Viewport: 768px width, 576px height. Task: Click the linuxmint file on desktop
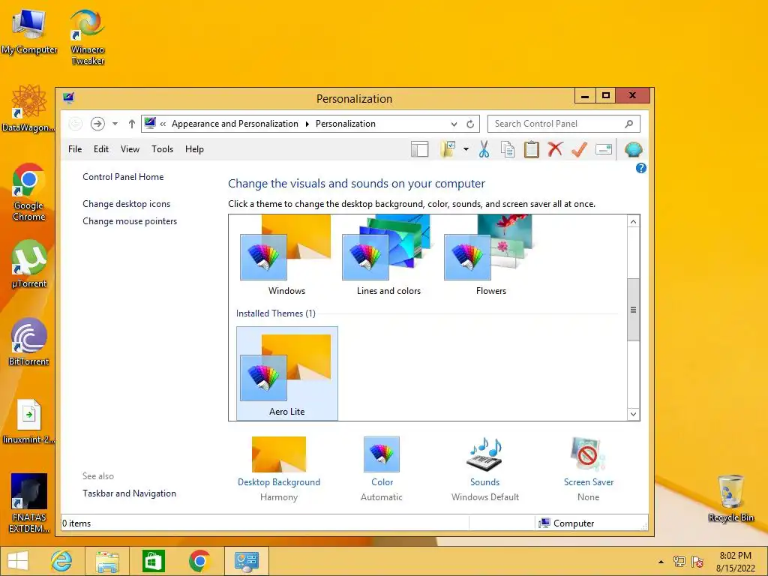pos(29,421)
